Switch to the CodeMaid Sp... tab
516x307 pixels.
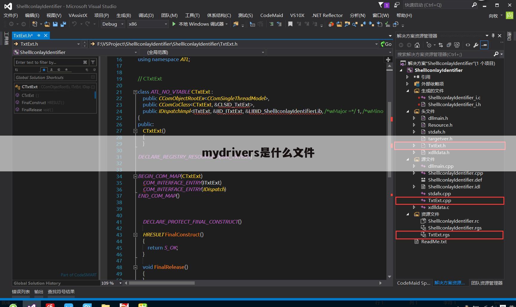click(x=414, y=283)
